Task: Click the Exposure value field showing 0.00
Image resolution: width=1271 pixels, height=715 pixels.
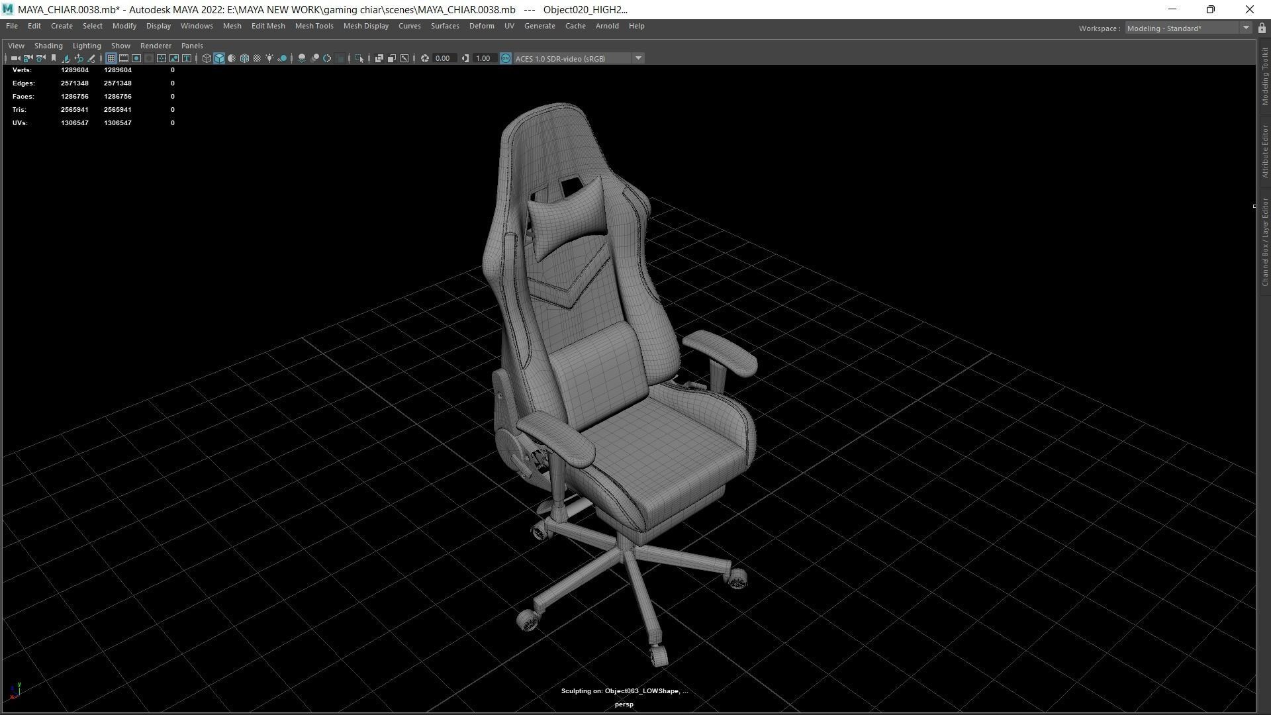Action: (444, 58)
